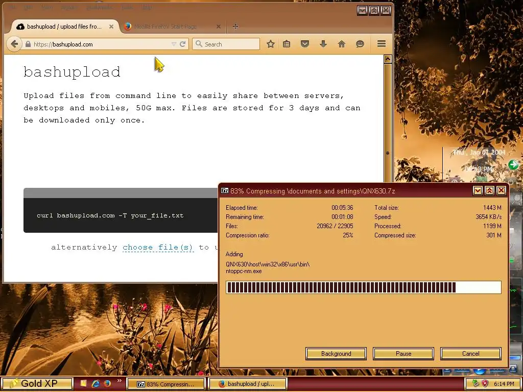Open the Help menu in Firefox
This screenshot has height=392, width=523.
click(x=147, y=7)
